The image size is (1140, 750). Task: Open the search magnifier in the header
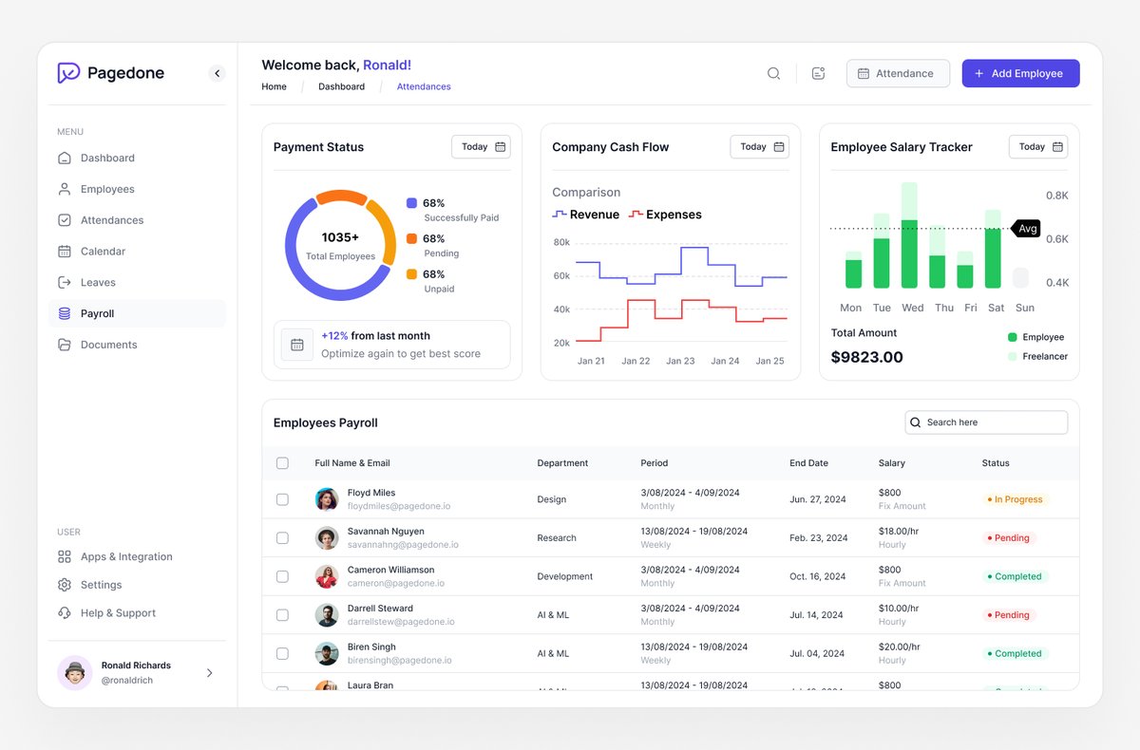pyautogui.click(x=773, y=72)
